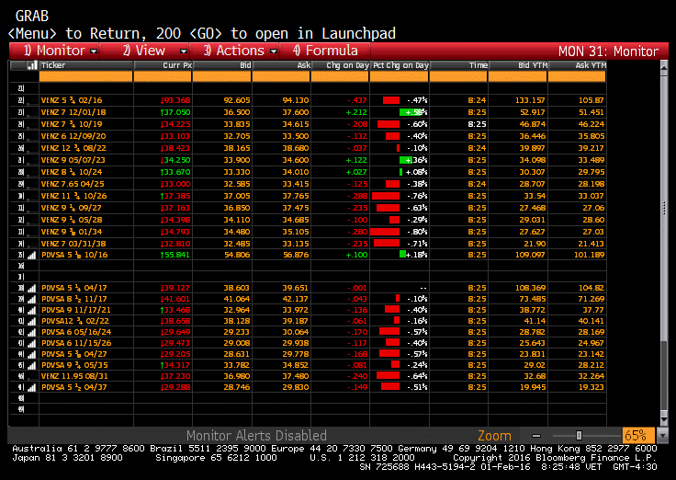Open the chart icon for PDVSA 04/37 row
676x480 pixels.
point(32,388)
